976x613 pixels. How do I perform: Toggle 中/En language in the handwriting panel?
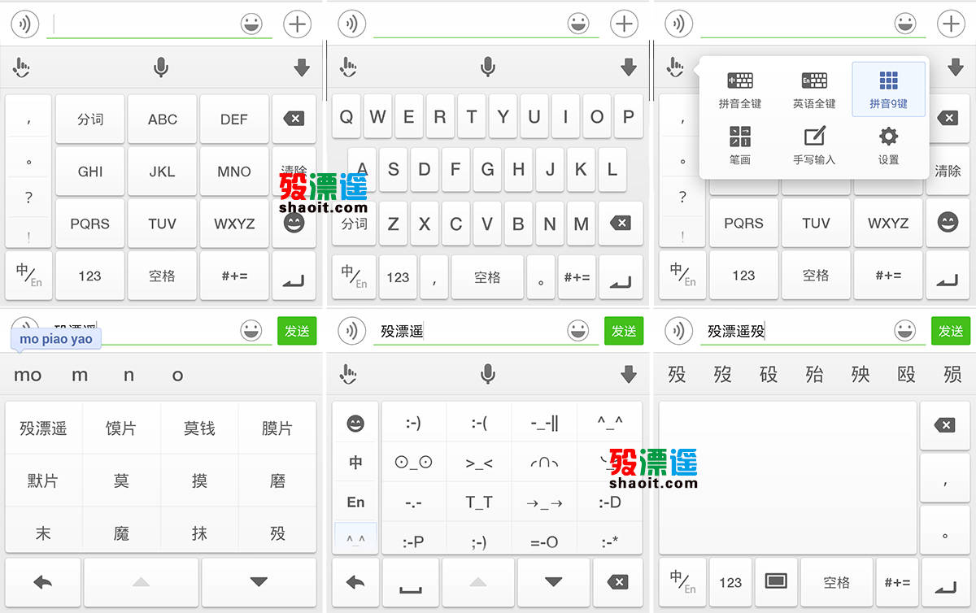pos(682,581)
